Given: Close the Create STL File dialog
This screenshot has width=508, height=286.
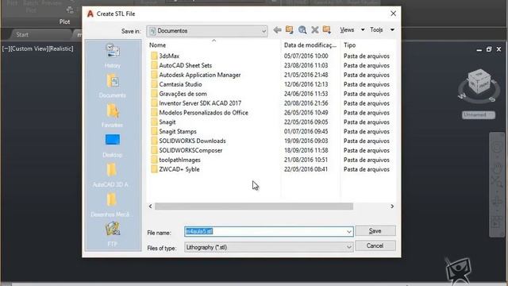Looking at the screenshot, I should [393, 14].
